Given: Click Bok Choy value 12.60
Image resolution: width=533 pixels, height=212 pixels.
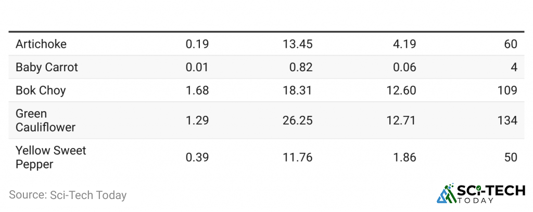Looking at the screenshot, I should pos(401,90).
